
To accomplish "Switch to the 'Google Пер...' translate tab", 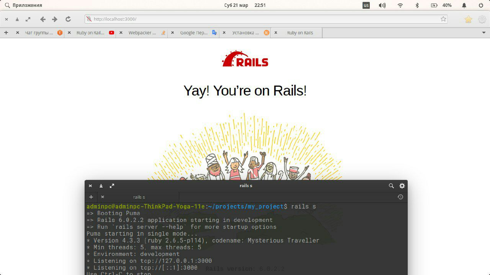I will point(194,33).
